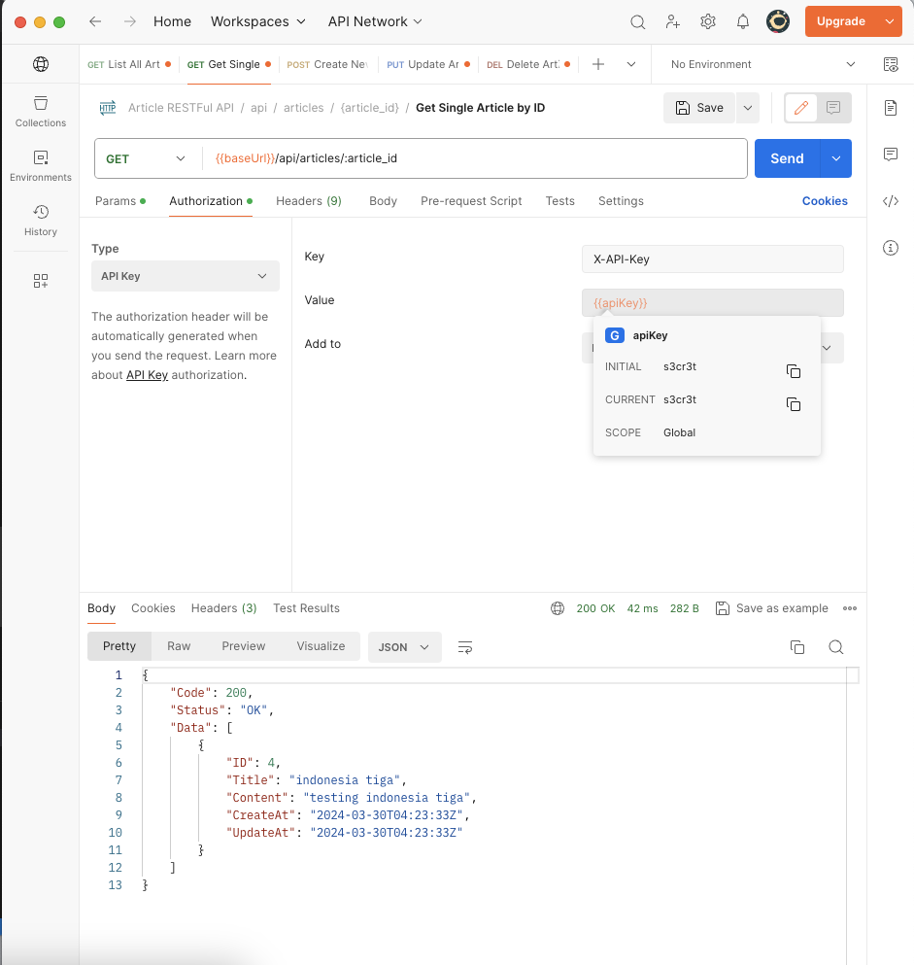Open response more options ellipsis
The image size is (914, 965).
[850, 608]
